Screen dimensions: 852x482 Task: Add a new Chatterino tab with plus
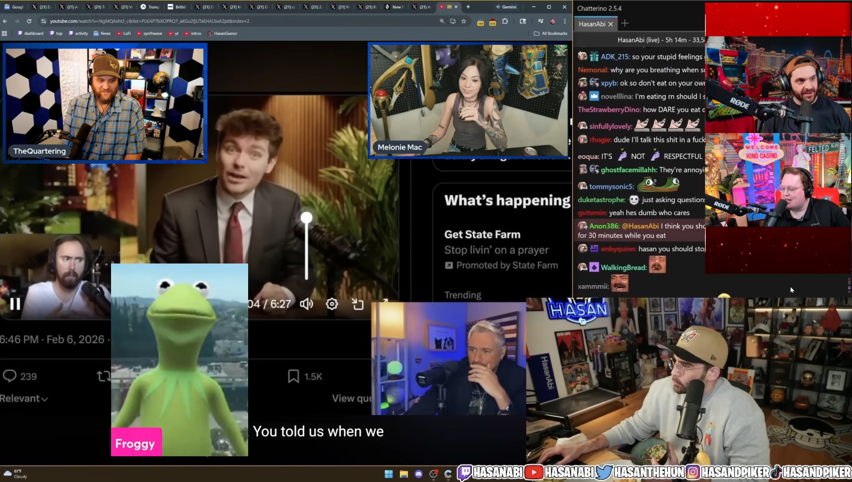coord(625,24)
